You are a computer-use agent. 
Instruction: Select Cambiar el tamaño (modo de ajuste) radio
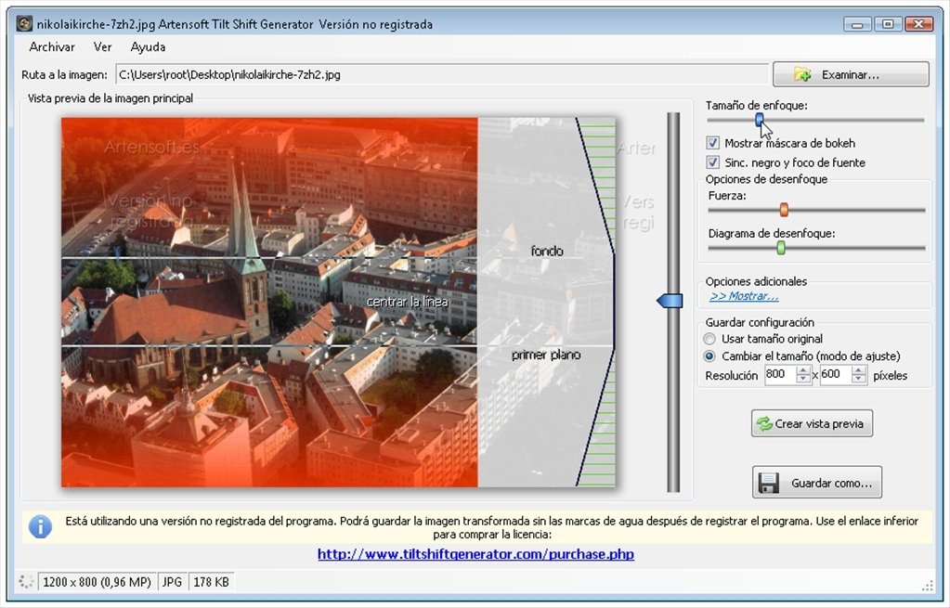click(x=709, y=356)
